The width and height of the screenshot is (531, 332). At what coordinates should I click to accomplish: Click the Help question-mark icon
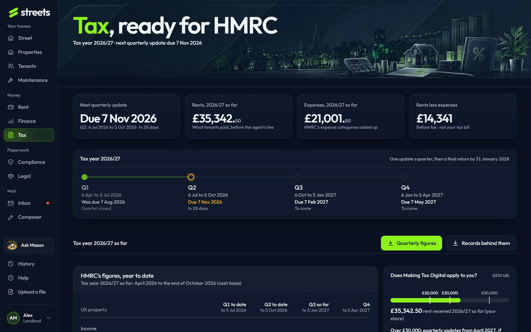(x=11, y=278)
